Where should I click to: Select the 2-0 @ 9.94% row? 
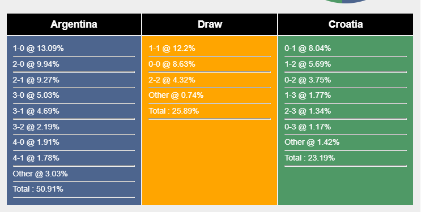(74, 64)
